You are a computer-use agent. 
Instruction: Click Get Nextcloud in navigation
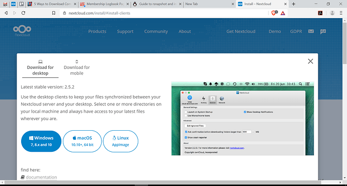[x=241, y=31]
